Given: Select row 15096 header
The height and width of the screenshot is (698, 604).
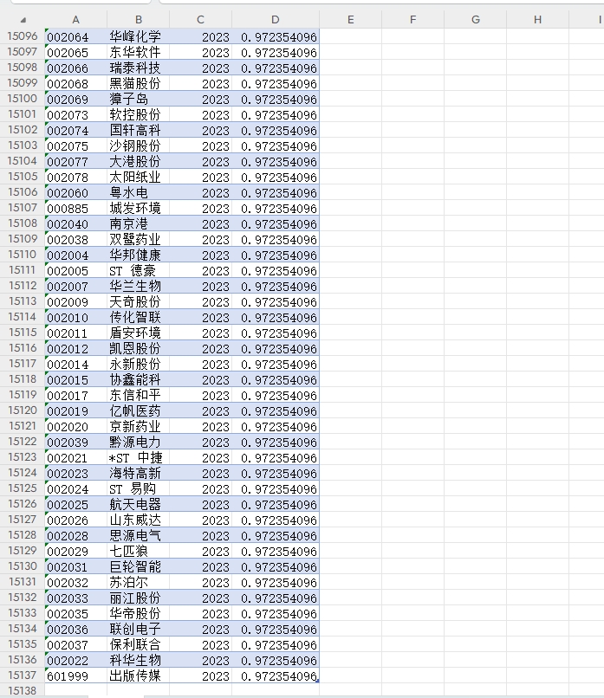Looking at the screenshot, I should pyautogui.click(x=23, y=36).
